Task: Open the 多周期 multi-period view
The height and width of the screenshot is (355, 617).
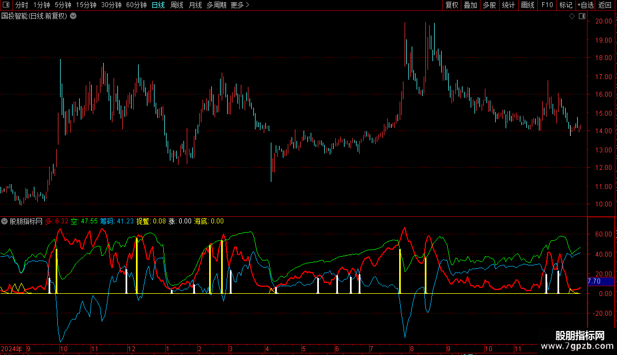Action: (216, 5)
